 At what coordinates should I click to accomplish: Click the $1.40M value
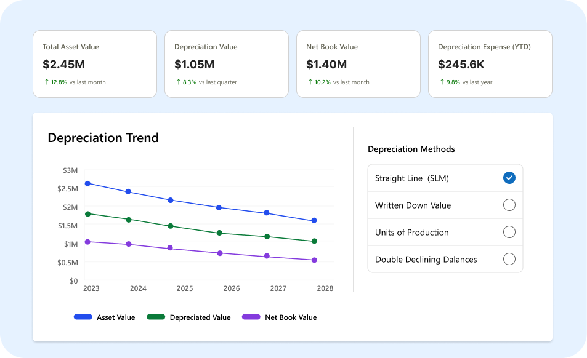click(x=326, y=64)
